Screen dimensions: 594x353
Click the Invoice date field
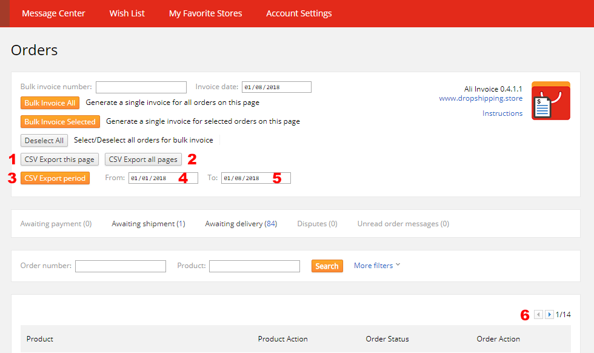click(276, 87)
